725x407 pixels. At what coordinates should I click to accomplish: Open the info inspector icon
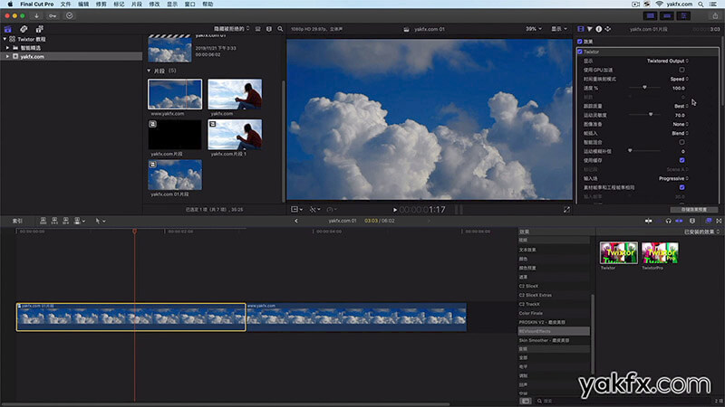coord(599,29)
